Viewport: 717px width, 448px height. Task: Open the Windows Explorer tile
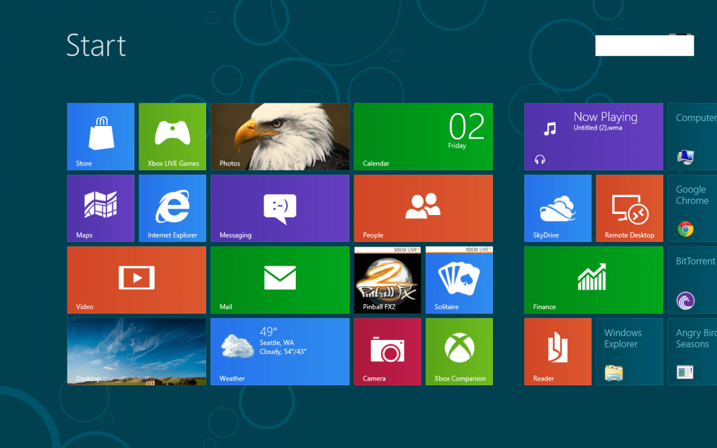tap(629, 351)
